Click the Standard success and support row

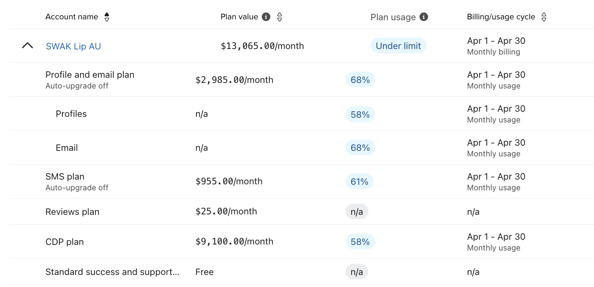click(x=112, y=272)
